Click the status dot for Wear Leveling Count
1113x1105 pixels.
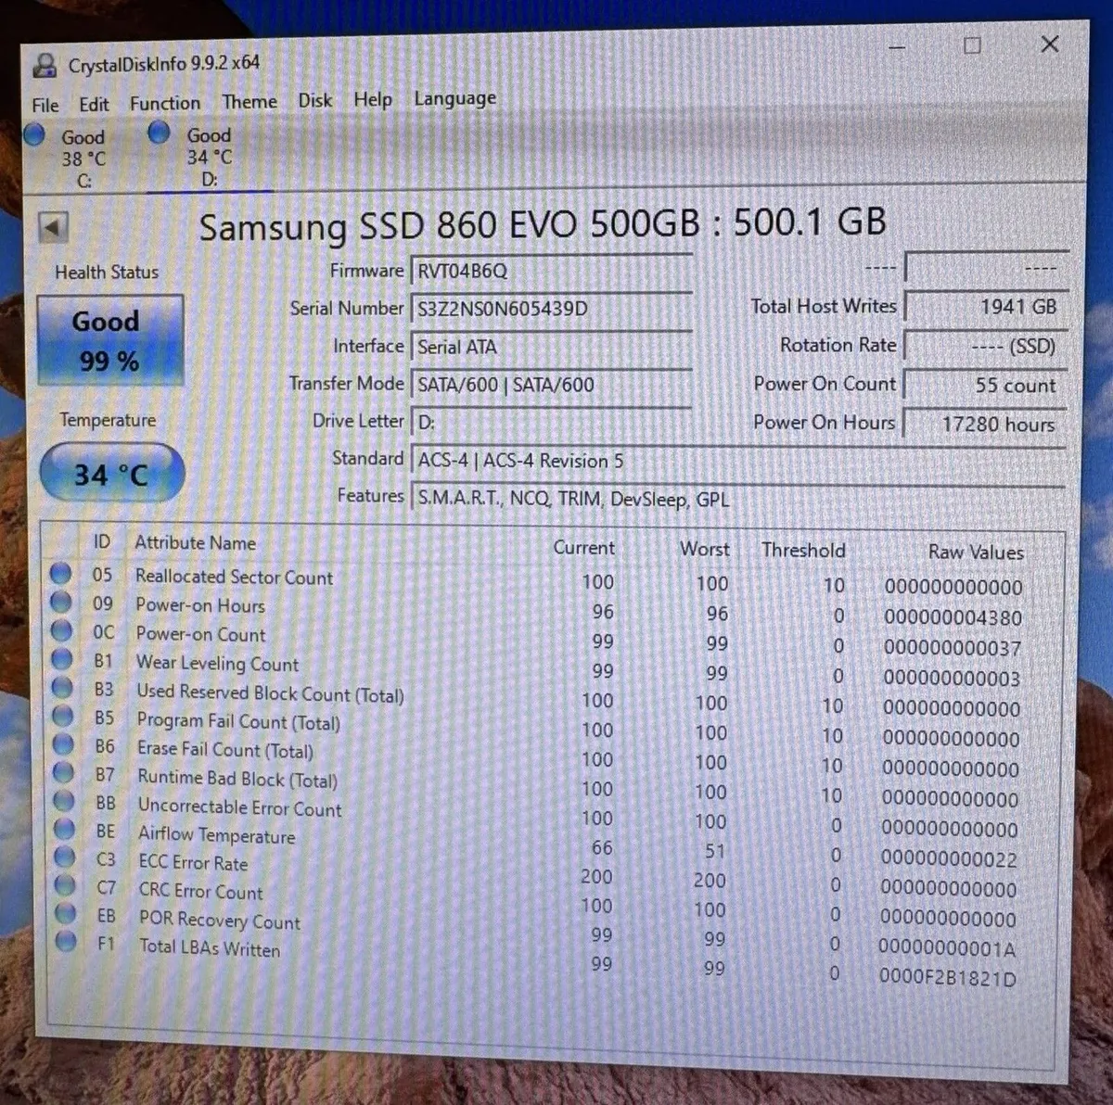(x=62, y=660)
